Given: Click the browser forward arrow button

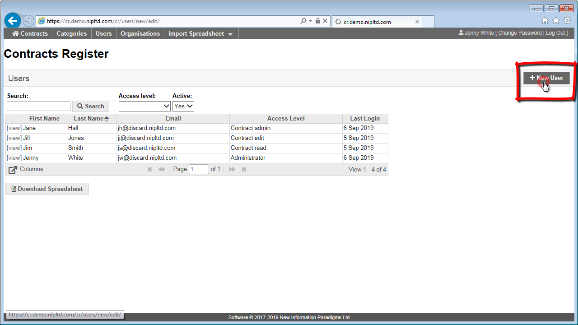Looking at the screenshot, I should point(28,21).
